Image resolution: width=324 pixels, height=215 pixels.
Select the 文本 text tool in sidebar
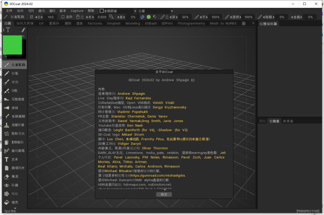(x=15, y=160)
